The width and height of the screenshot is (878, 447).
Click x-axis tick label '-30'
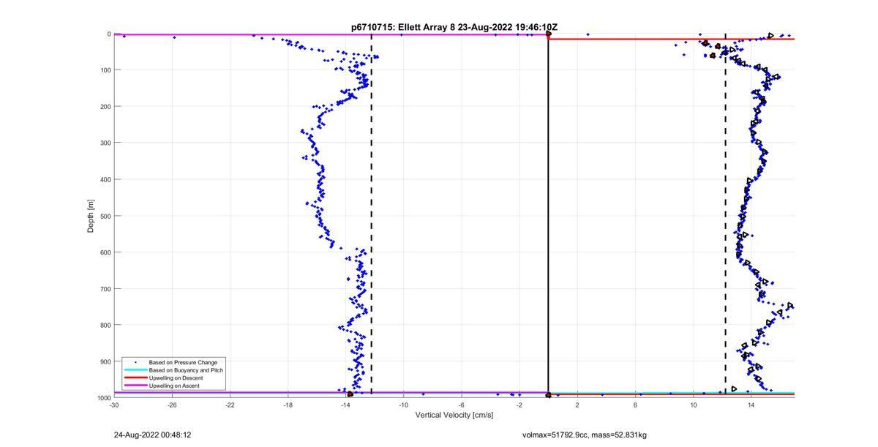114,405
